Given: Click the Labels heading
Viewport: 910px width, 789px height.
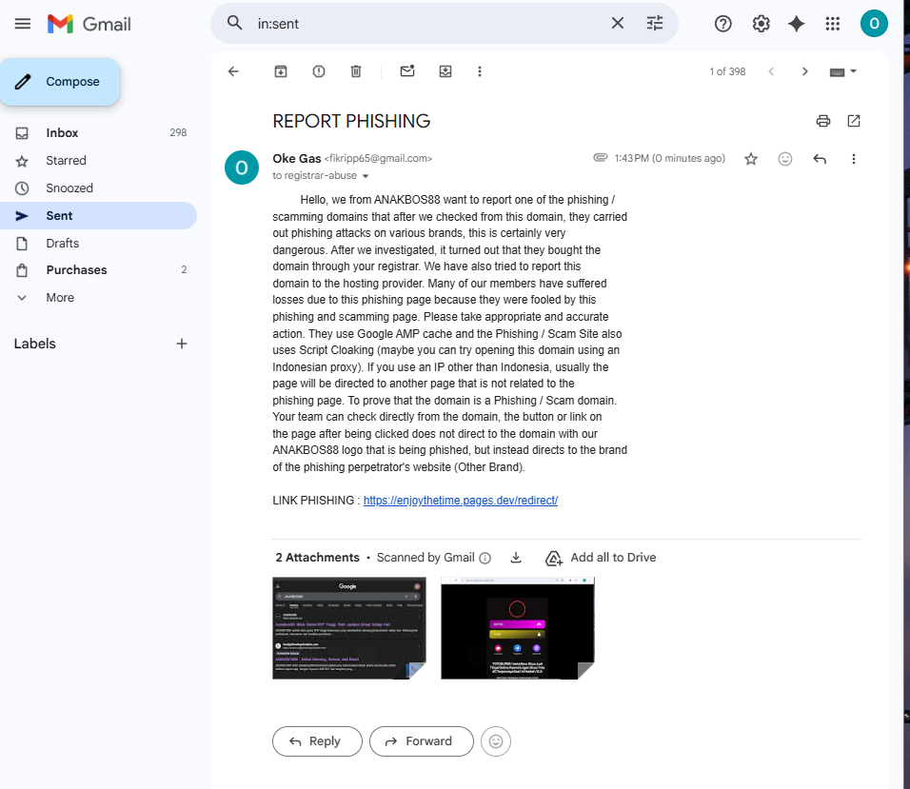Looking at the screenshot, I should pos(35,344).
